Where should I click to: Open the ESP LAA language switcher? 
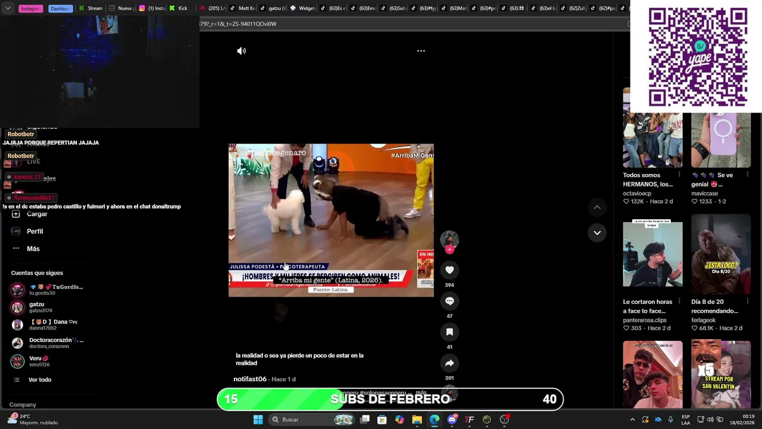pyautogui.click(x=686, y=419)
